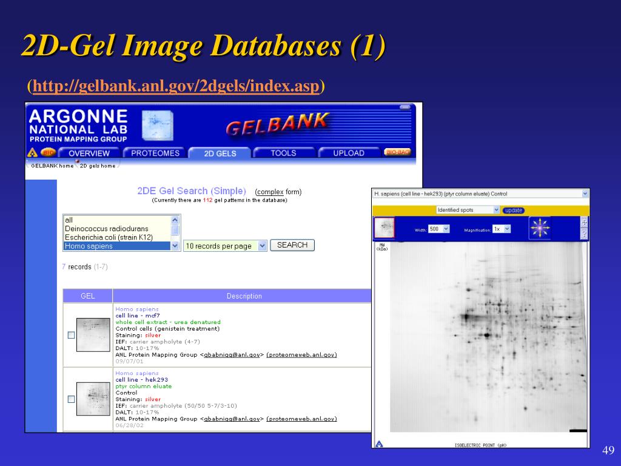
Task: Click the lower icon at viewer's right edge
Action: coord(585,234)
